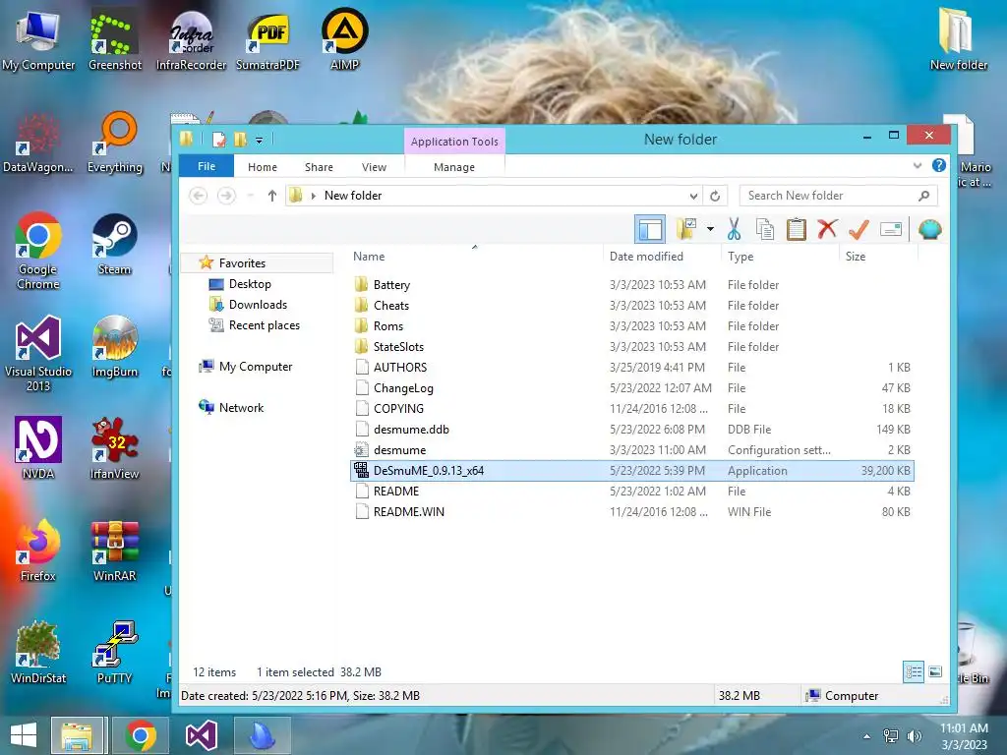Copy the selection using the toolbar copy icon
1007x755 pixels.
(765, 229)
